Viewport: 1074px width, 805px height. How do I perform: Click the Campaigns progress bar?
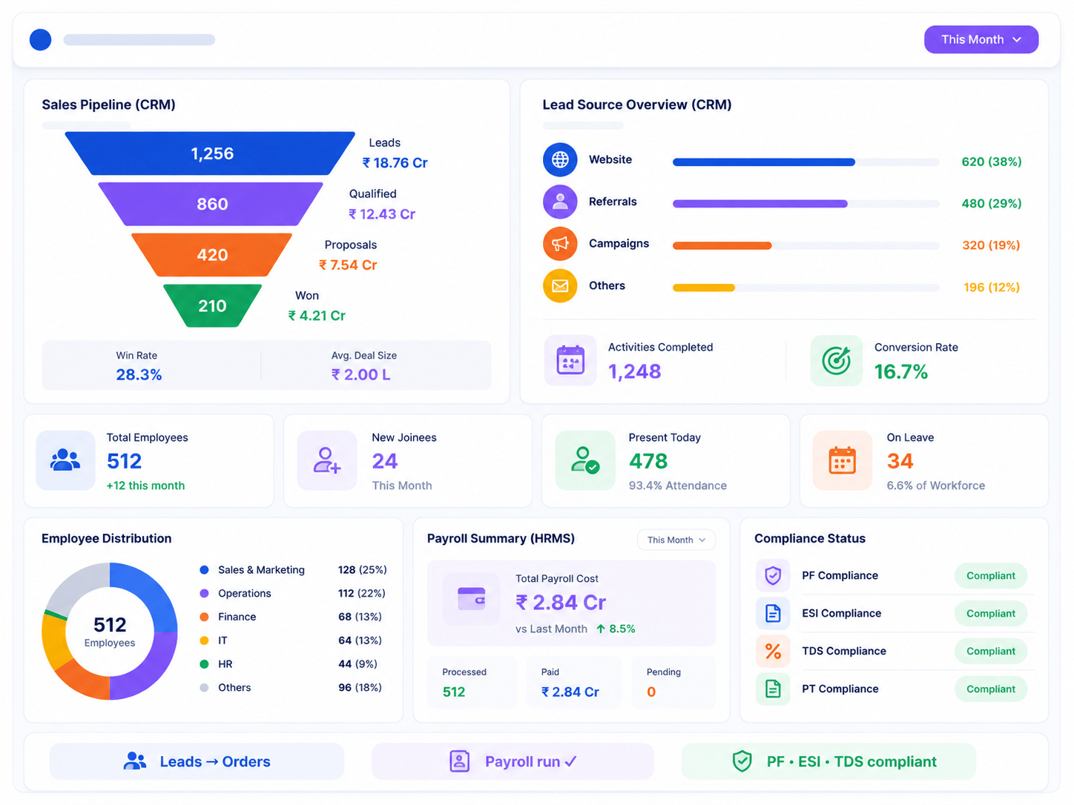pyautogui.click(x=806, y=245)
